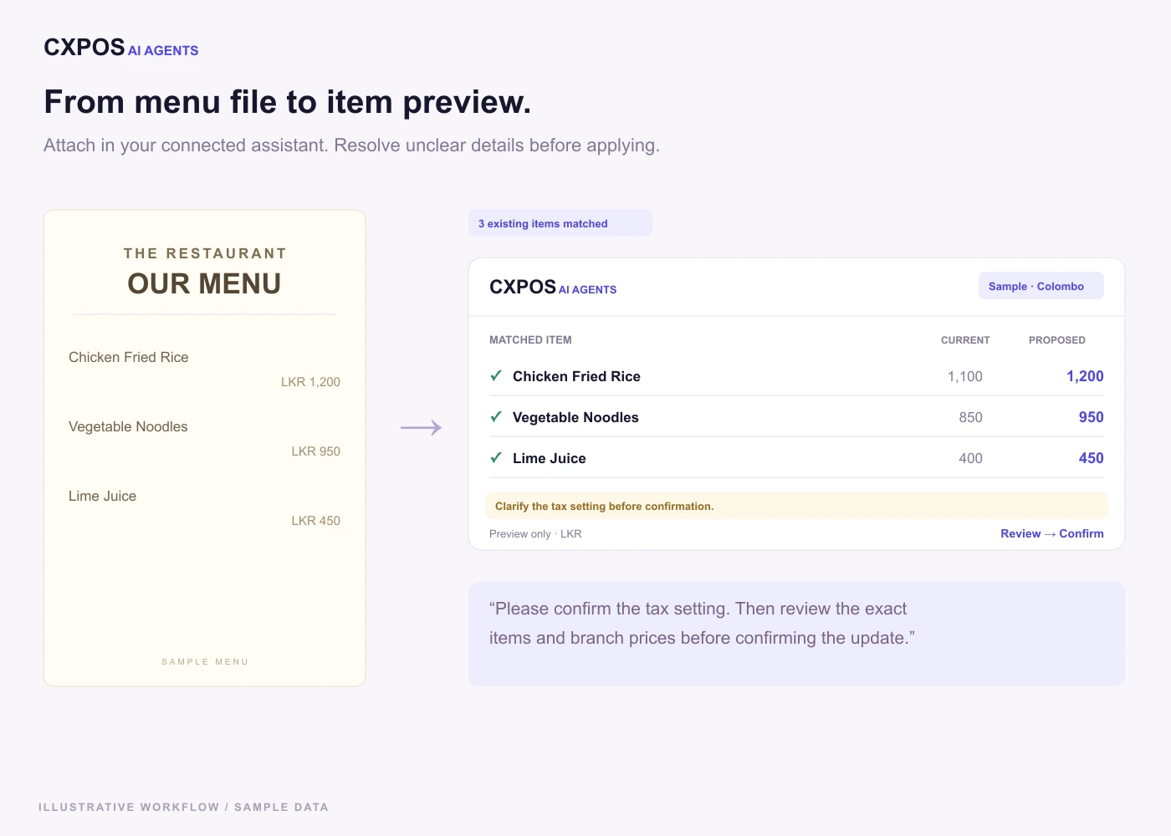Click 'LKR 450' on the sample menu
Screen dimensions: 1171x836
(x=315, y=521)
